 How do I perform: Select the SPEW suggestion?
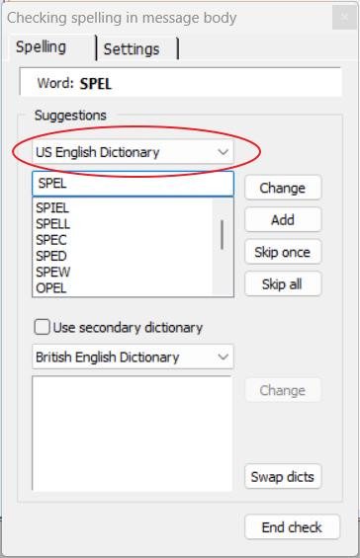point(52,272)
